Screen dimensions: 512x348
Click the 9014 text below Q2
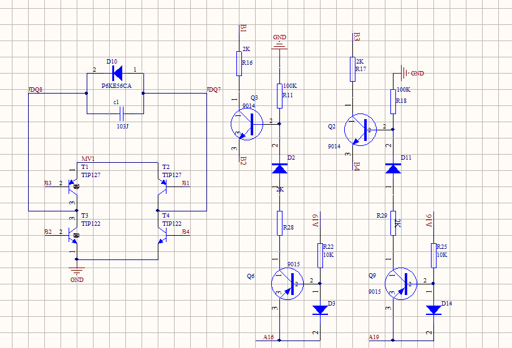(334, 147)
